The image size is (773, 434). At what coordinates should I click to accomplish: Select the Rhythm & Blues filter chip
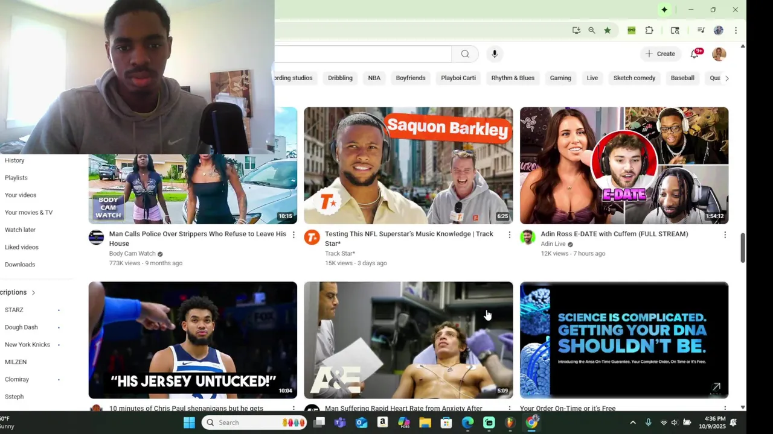513,78
